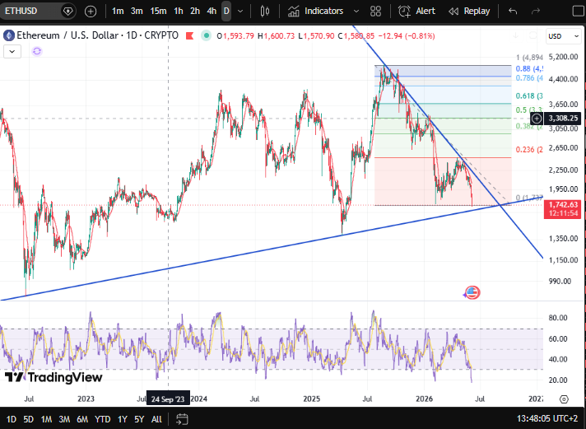Select the 1m timeframe

[x=118, y=12]
